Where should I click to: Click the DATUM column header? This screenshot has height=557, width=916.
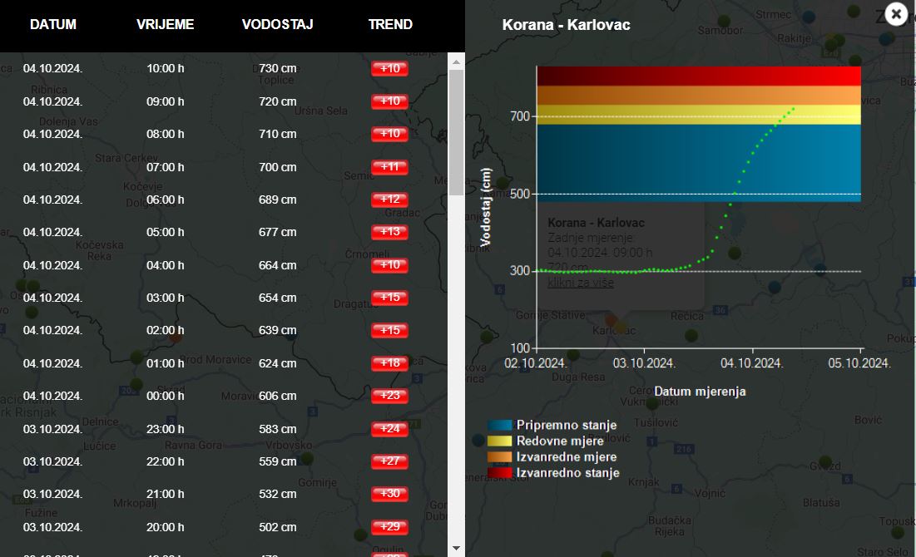coord(53,24)
